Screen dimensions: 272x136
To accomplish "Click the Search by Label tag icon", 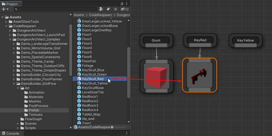I will (x=108, y=9).
